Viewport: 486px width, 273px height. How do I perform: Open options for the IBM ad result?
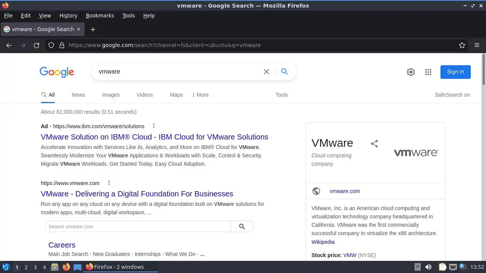(154, 126)
